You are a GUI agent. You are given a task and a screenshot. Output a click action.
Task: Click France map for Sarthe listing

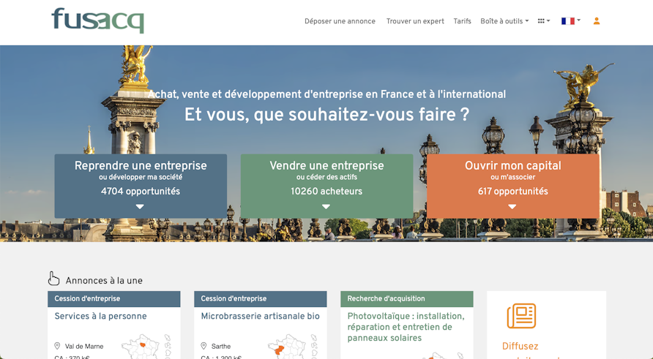point(292,346)
